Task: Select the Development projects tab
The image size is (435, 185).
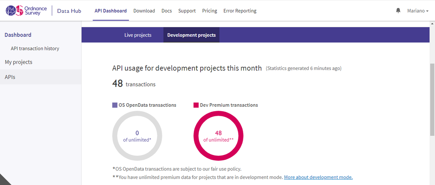Action: coord(191,35)
